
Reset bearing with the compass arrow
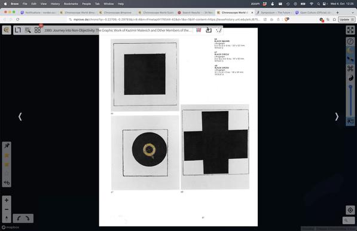(x=7, y=218)
